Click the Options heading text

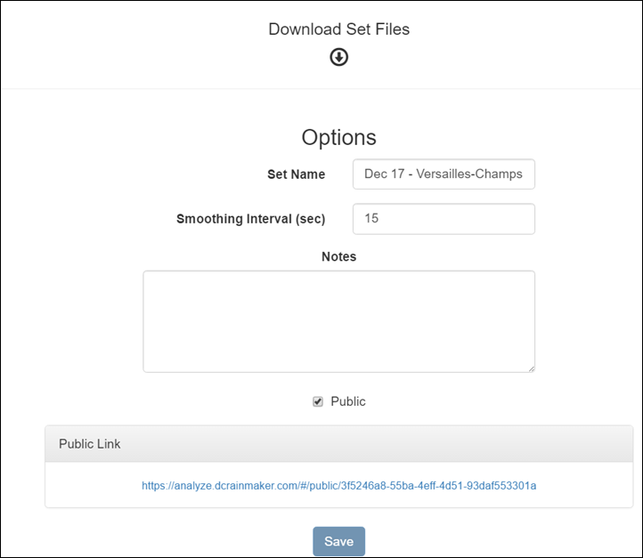pos(338,137)
